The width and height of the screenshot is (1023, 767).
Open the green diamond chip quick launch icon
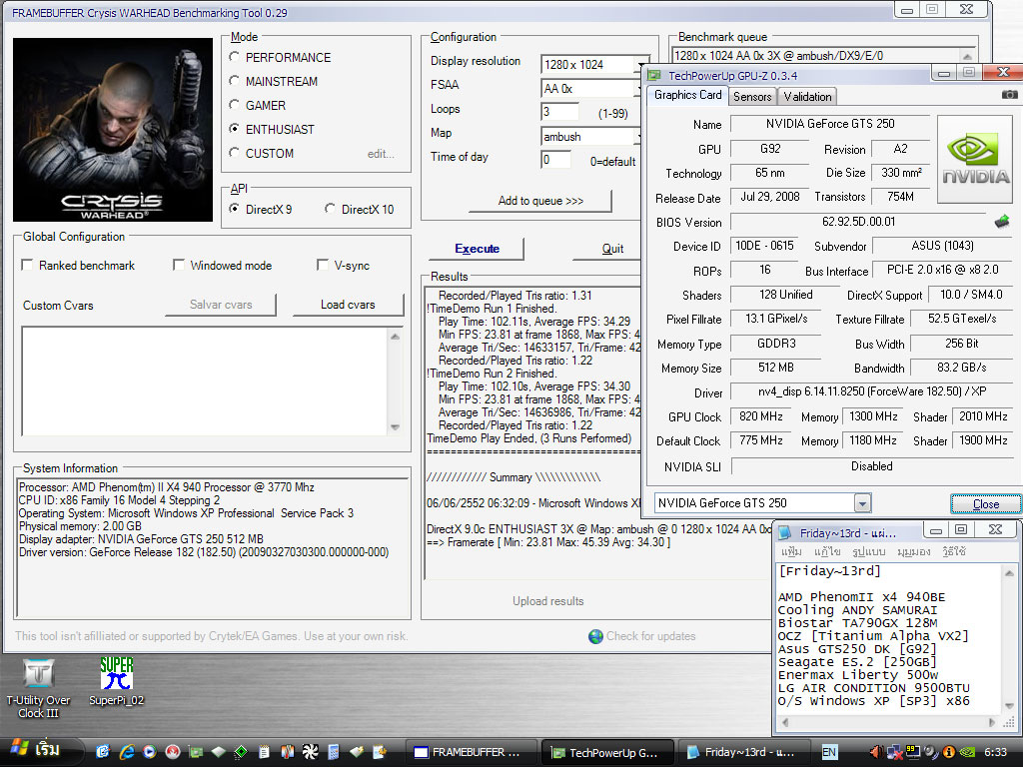pos(241,752)
